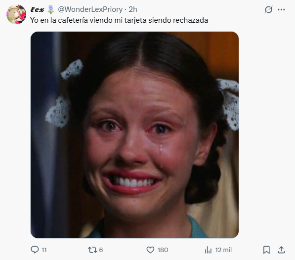Bookmark this post

pyautogui.click(x=266, y=250)
